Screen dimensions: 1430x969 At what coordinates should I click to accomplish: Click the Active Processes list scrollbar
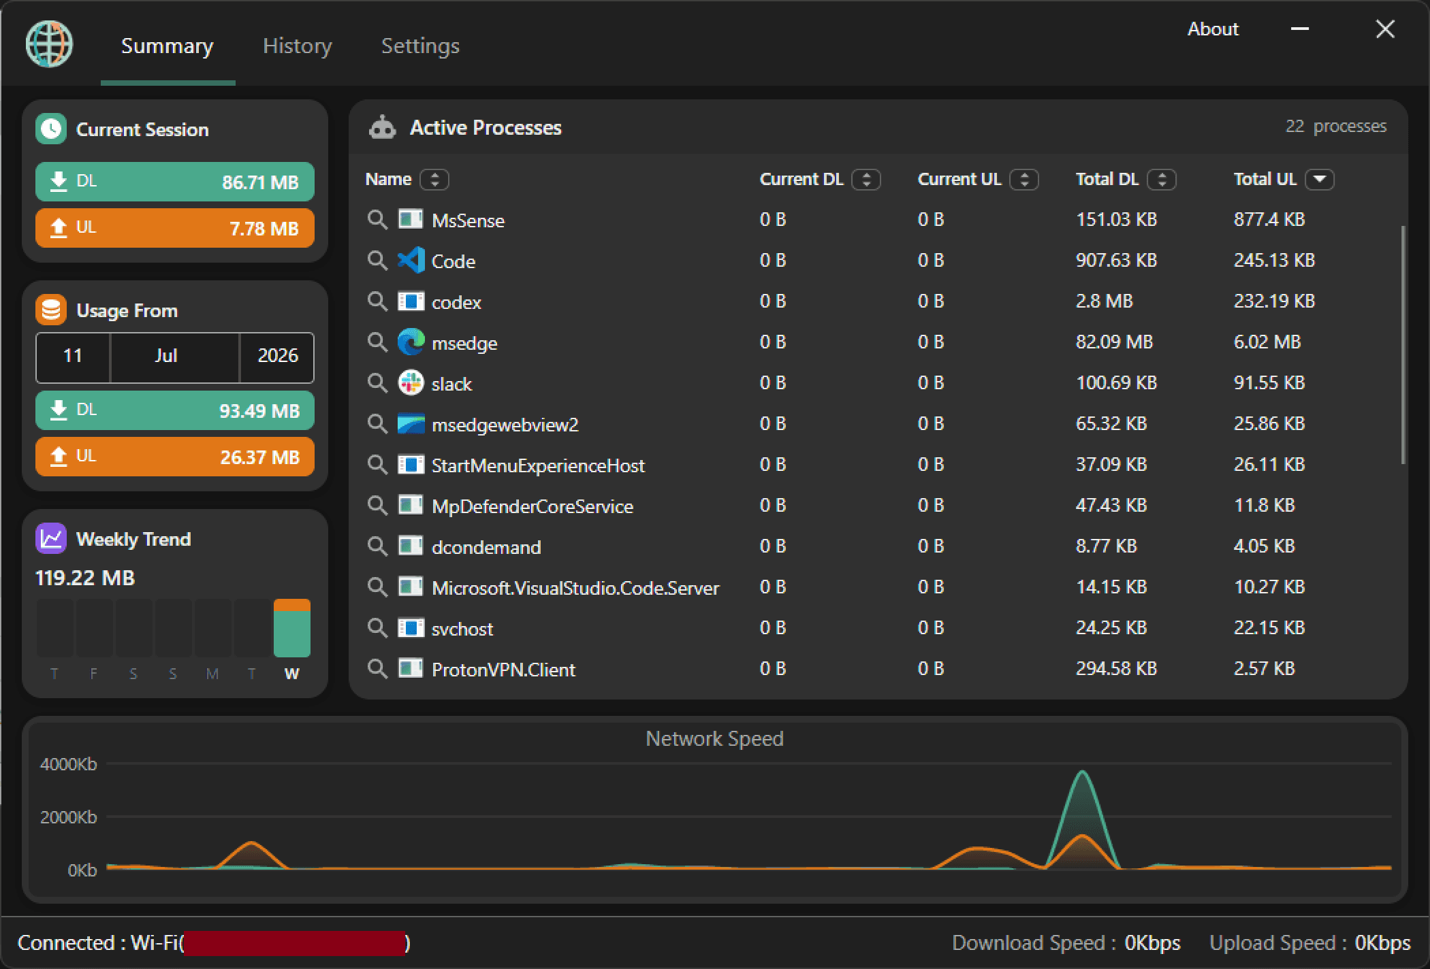[x=1403, y=346]
